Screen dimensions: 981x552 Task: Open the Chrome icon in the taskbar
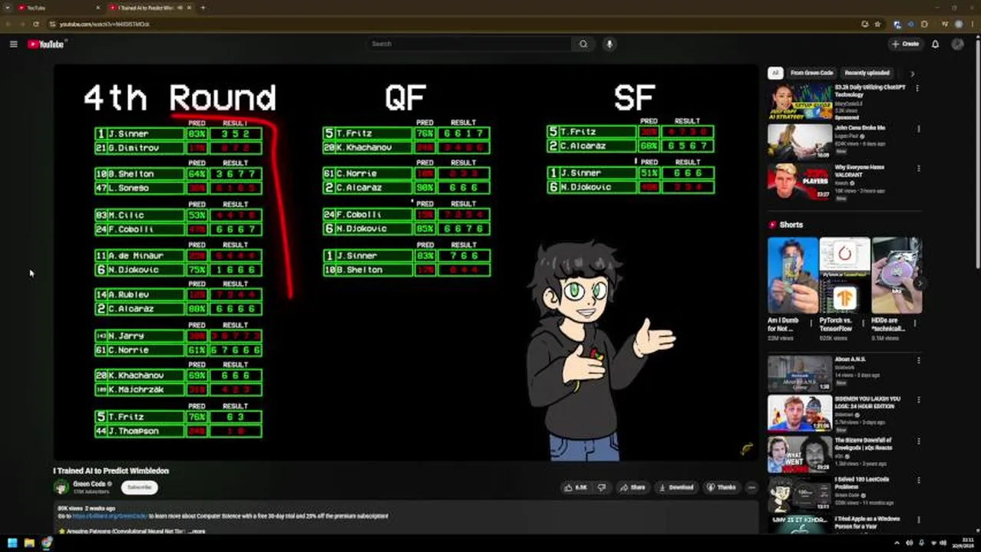48,543
